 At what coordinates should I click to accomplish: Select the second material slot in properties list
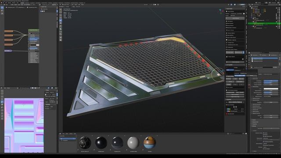coord(264,60)
